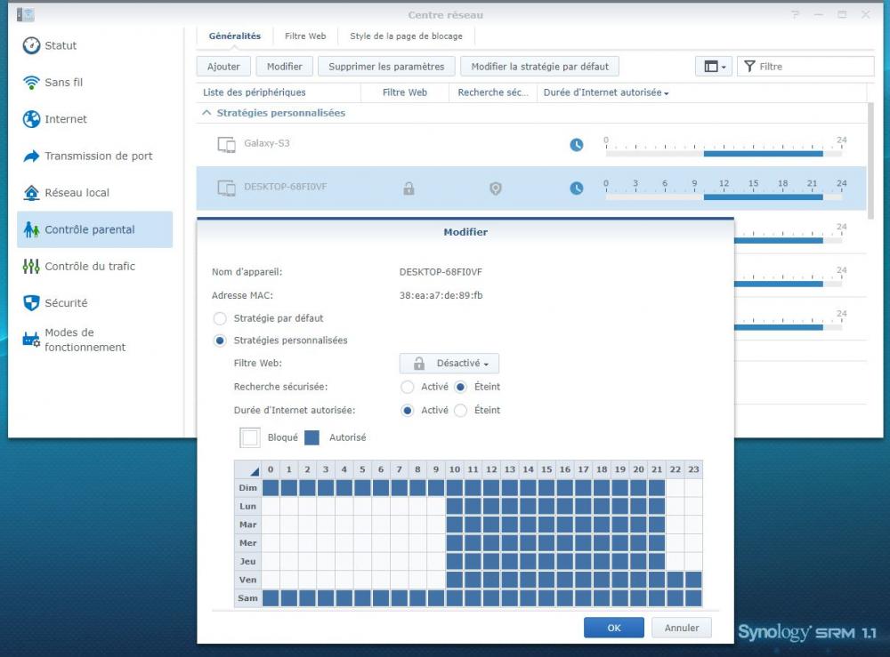The height and width of the screenshot is (657, 890).
Task: Select the Internet globe icon
Action: click(31, 119)
